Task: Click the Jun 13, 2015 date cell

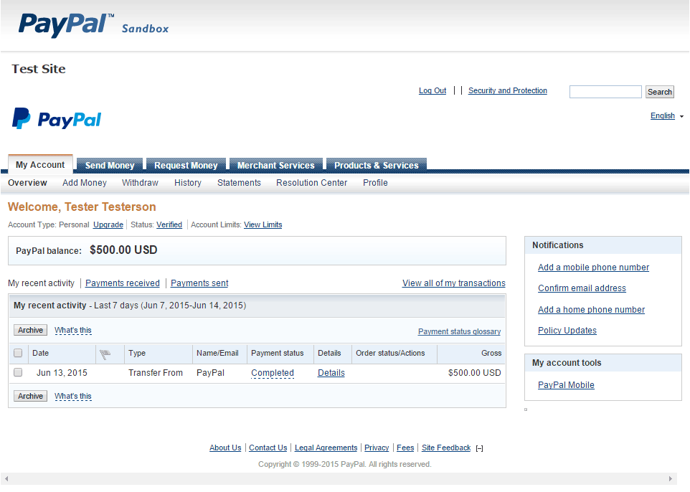Action: (x=62, y=373)
